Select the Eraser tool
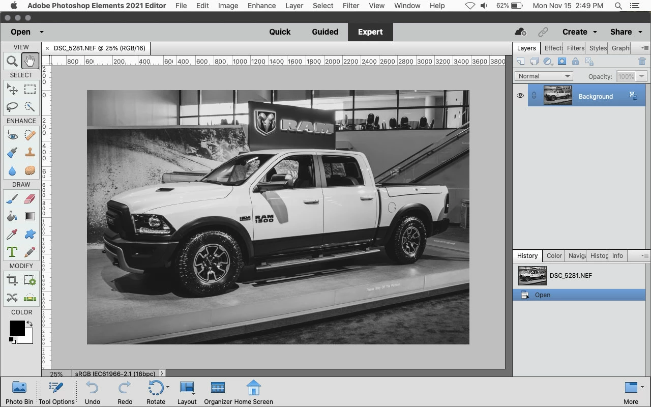The image size is (651, 407). (30, 199)
